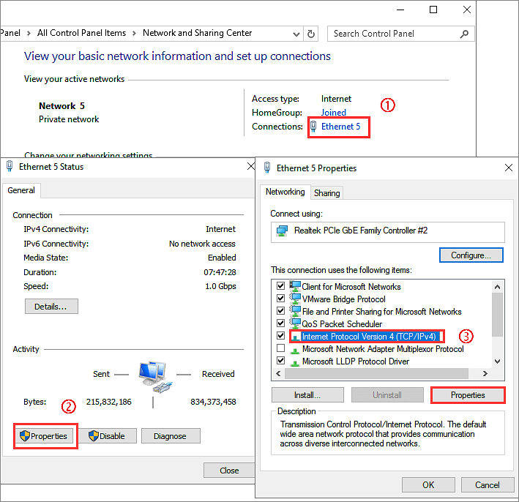Open Details in Ethernet 5 Status
519x502 pixels.
pos(51,307)
